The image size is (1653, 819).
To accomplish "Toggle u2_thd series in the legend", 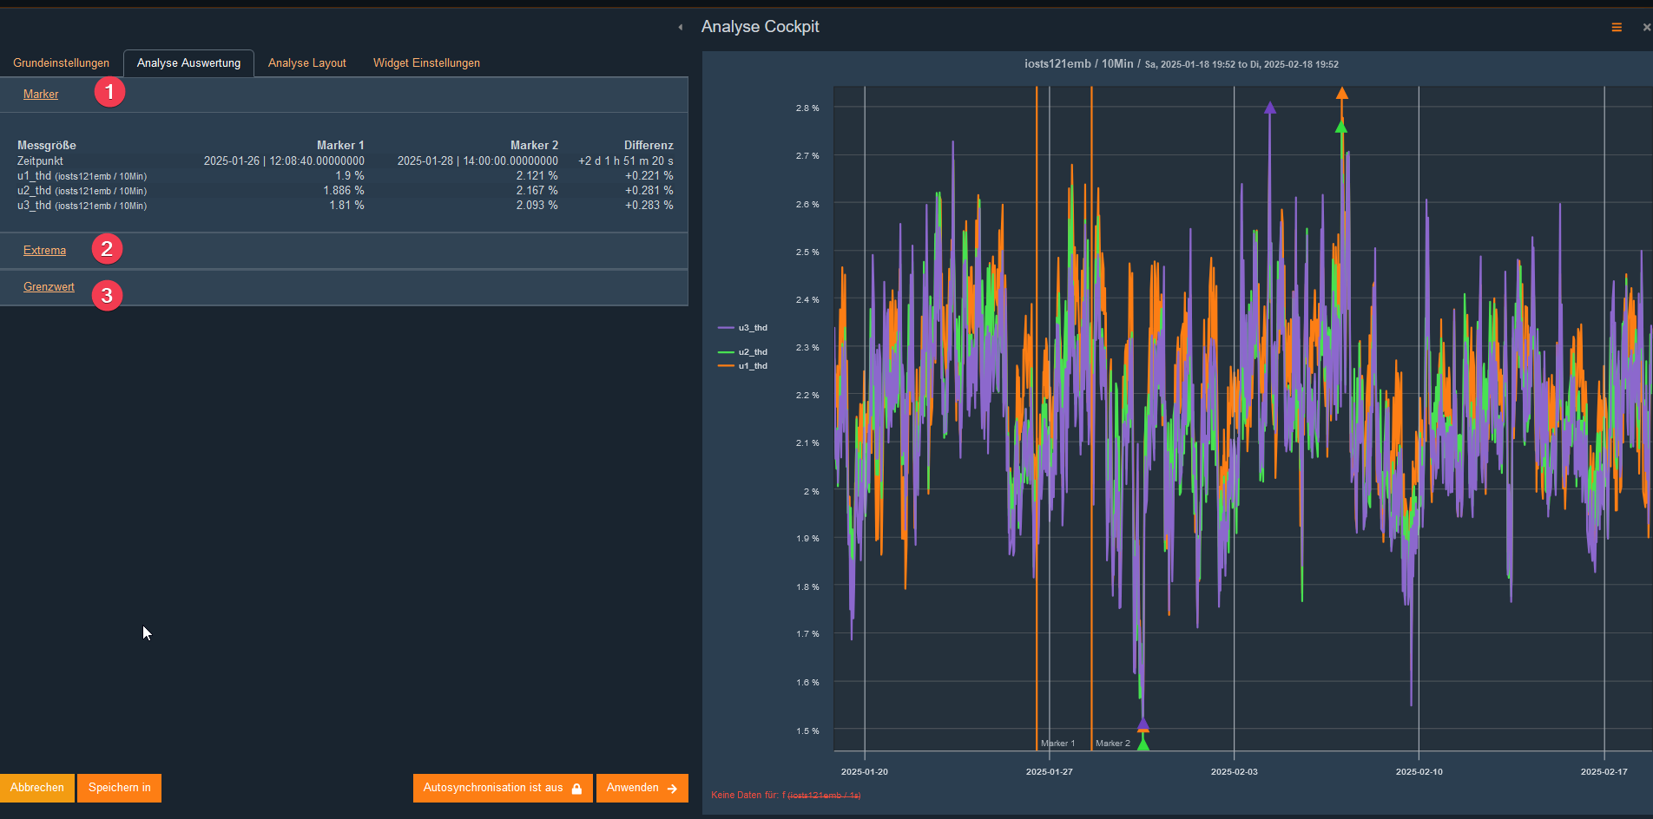I will (x=752, y=352).
